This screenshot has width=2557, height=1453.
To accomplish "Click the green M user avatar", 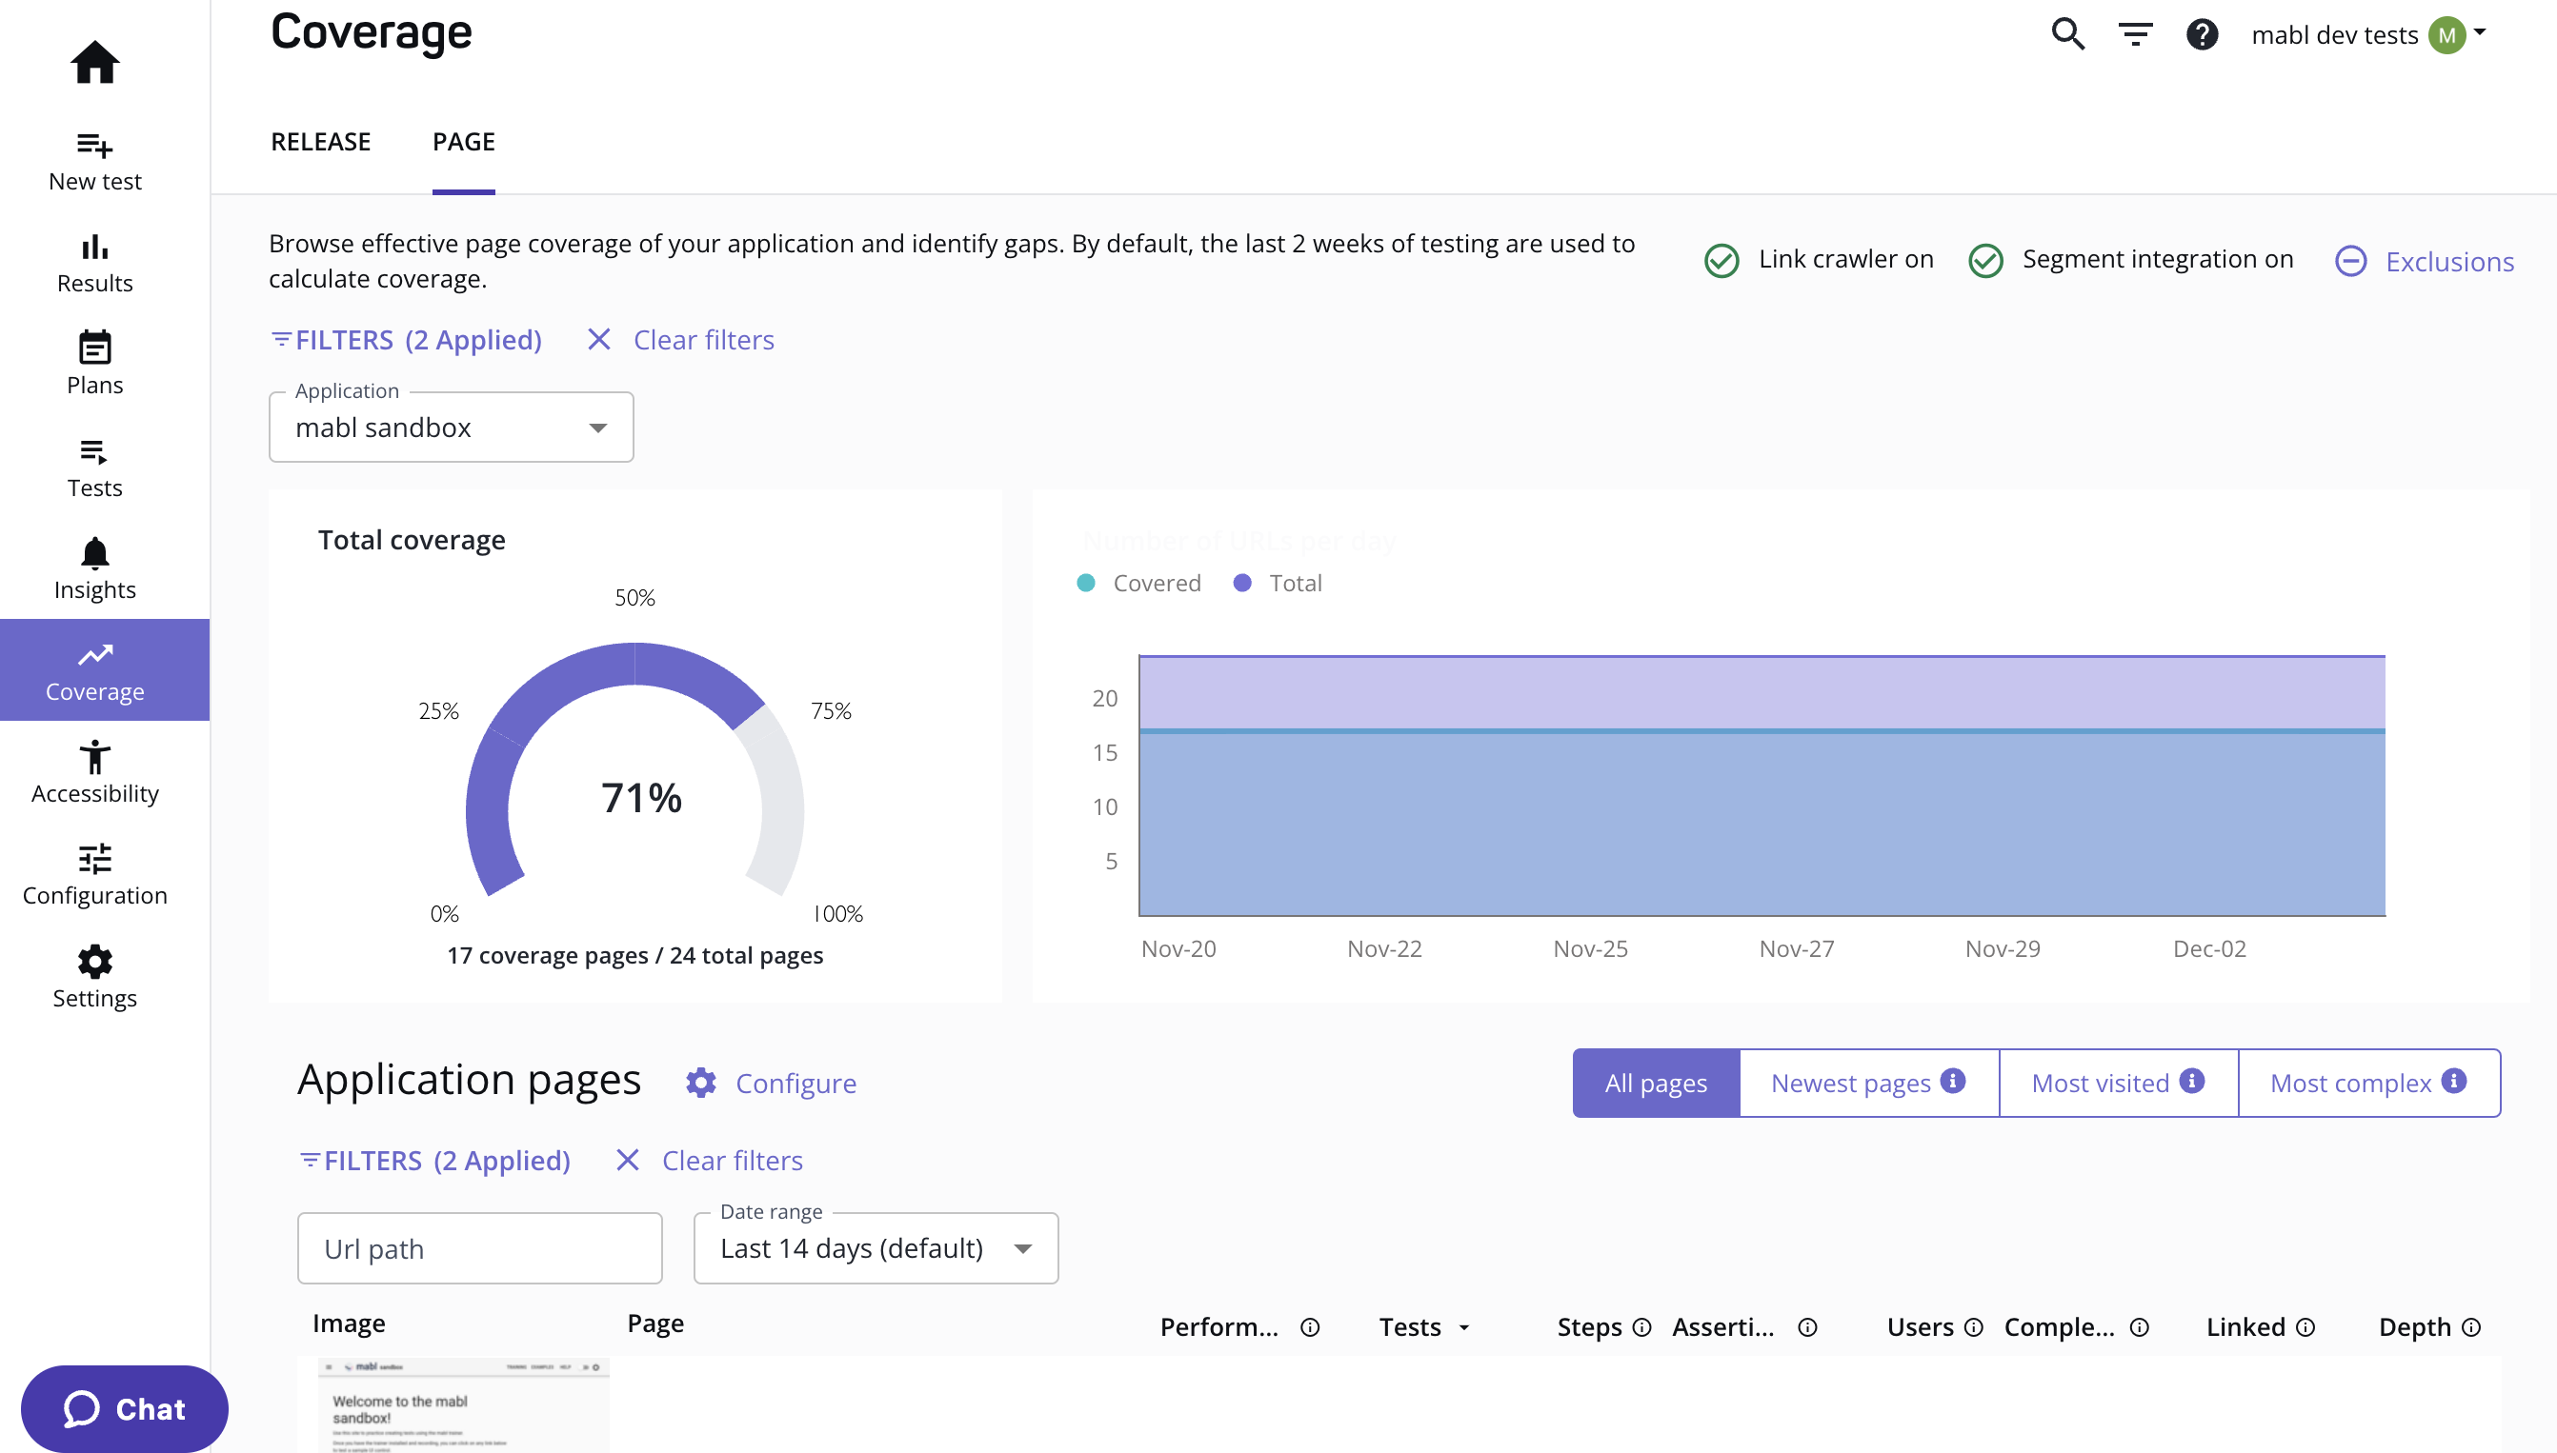I will point(2446,36).
